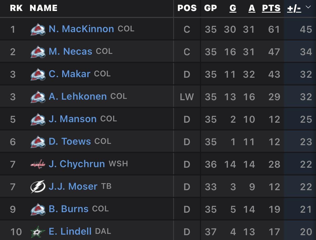
Task: Click the Avalanche logo beside N. MacKinnon
Action: [x=38, y=29]
